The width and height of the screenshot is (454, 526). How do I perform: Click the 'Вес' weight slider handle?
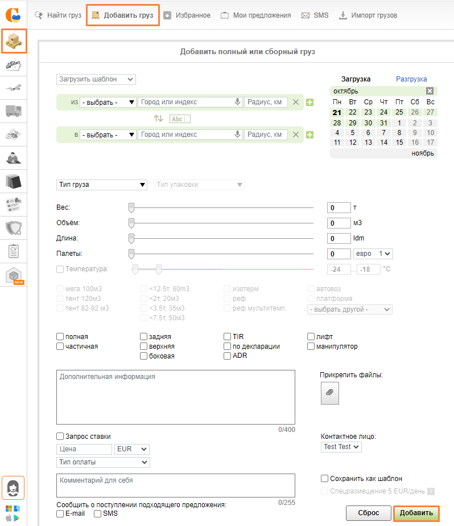[131, 207]
